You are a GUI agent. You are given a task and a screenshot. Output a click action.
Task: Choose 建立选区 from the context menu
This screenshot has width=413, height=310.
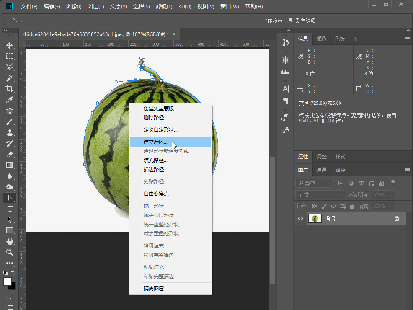pyautogui.click(x=155, y=142)
